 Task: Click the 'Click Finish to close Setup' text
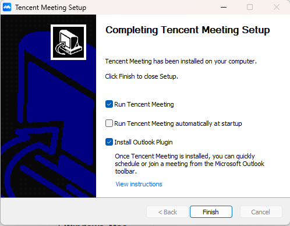[142, 76]
